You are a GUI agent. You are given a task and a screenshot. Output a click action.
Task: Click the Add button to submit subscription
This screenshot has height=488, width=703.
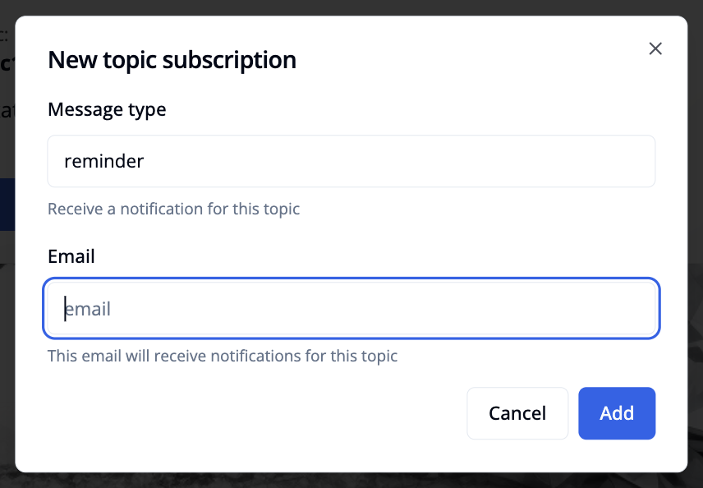tap(617, 413)
